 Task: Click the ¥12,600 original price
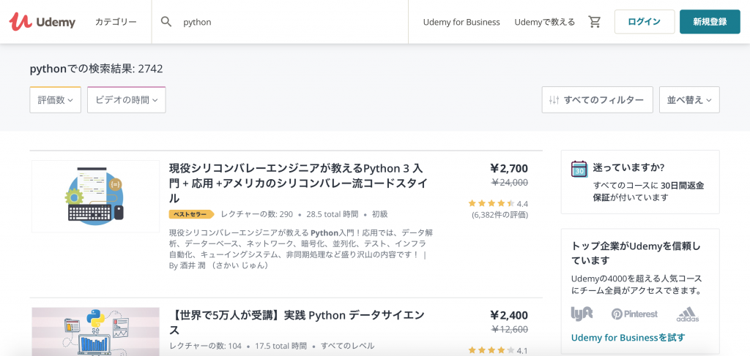(510, 329)
